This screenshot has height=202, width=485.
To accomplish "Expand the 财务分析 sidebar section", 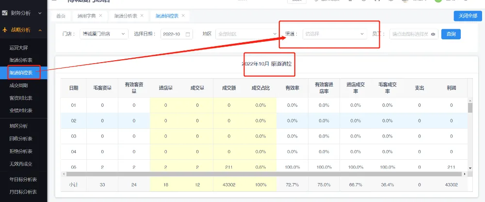I will [40, 13].
